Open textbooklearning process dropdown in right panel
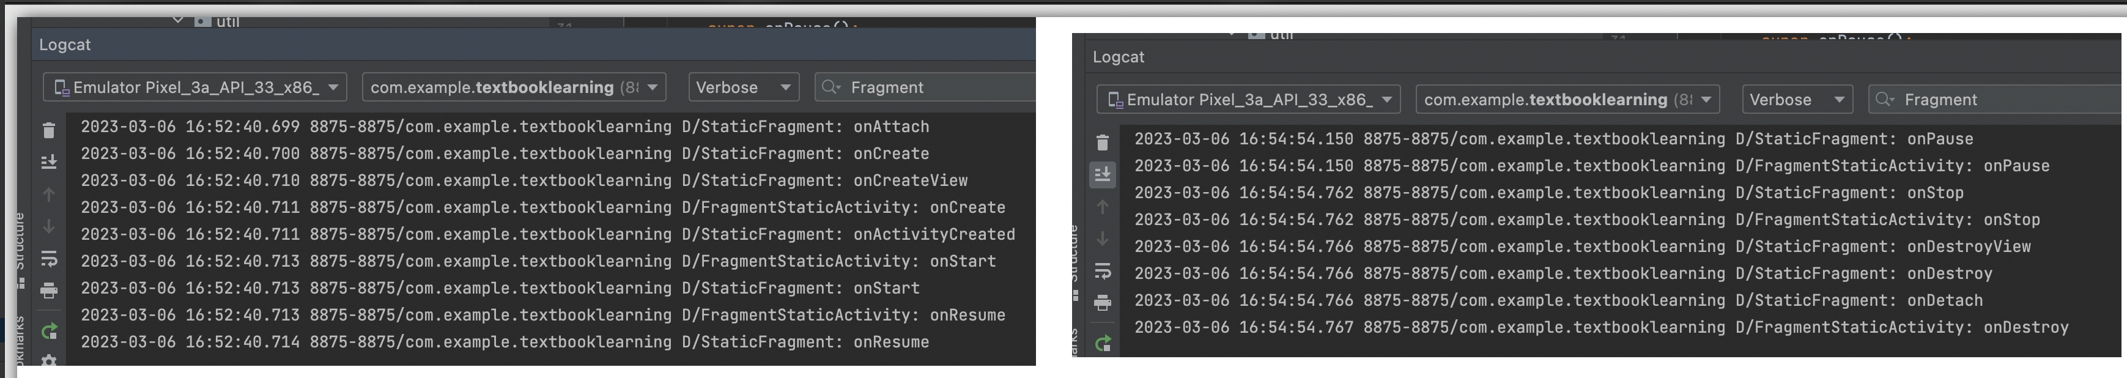 (1566, 100)
